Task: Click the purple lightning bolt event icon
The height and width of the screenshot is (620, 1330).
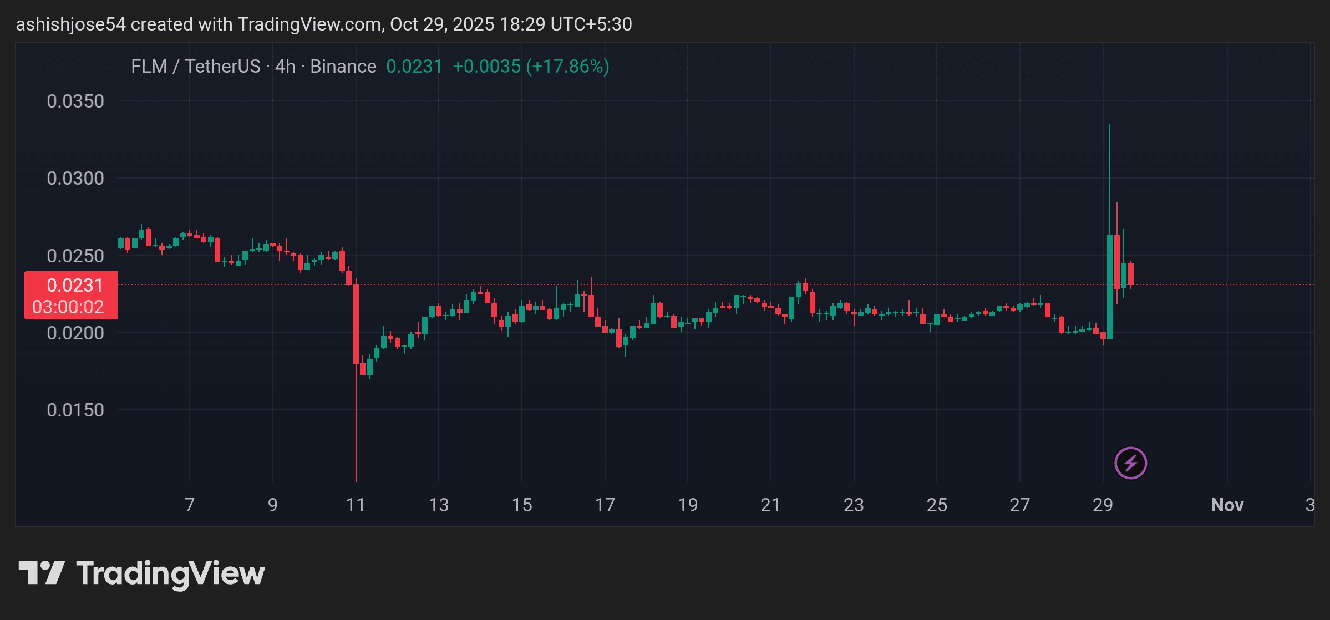Action: coord(1130,463)
